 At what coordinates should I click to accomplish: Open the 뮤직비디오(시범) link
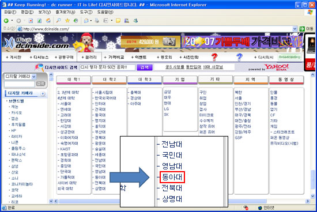click(x=284, y=143)
